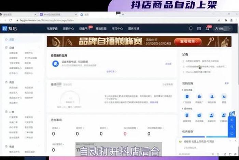Click the 售后 section icon in sidebar
Viewport: 239px width, 160px height.
point(6,146)
